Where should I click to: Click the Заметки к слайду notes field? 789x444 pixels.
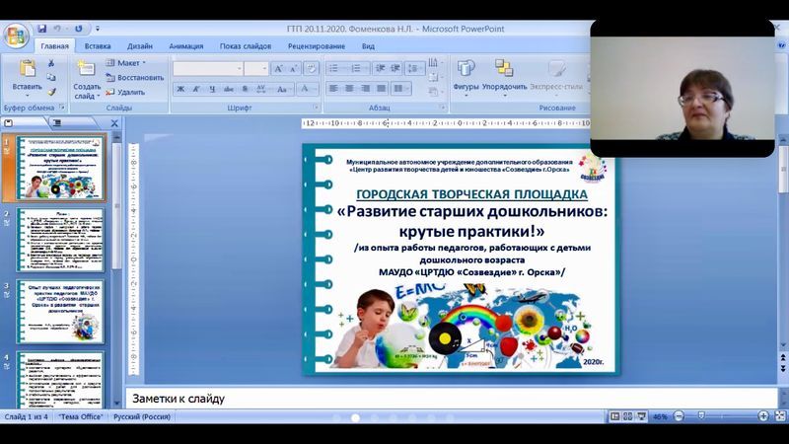point(451,399)
